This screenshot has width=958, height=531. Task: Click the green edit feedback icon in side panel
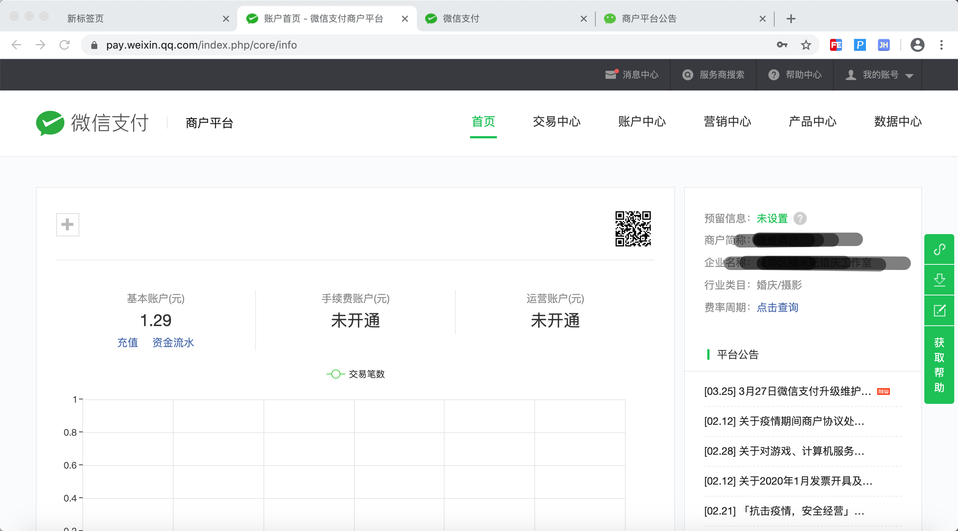[x=939, y=310]
